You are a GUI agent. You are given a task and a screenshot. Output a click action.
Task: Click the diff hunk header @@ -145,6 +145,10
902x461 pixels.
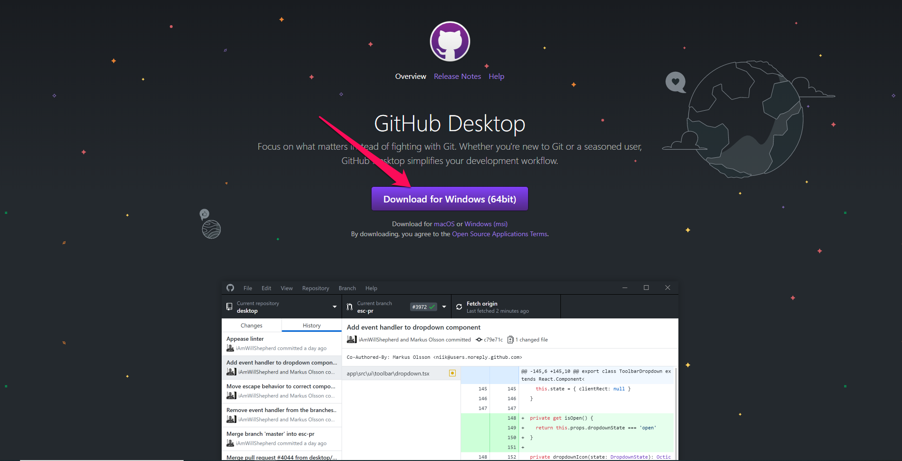(596, 375)
